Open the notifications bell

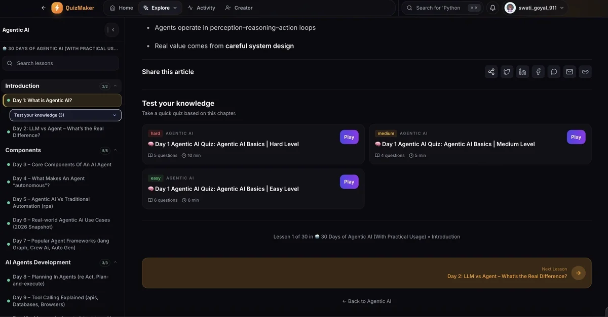click(492, 8)
